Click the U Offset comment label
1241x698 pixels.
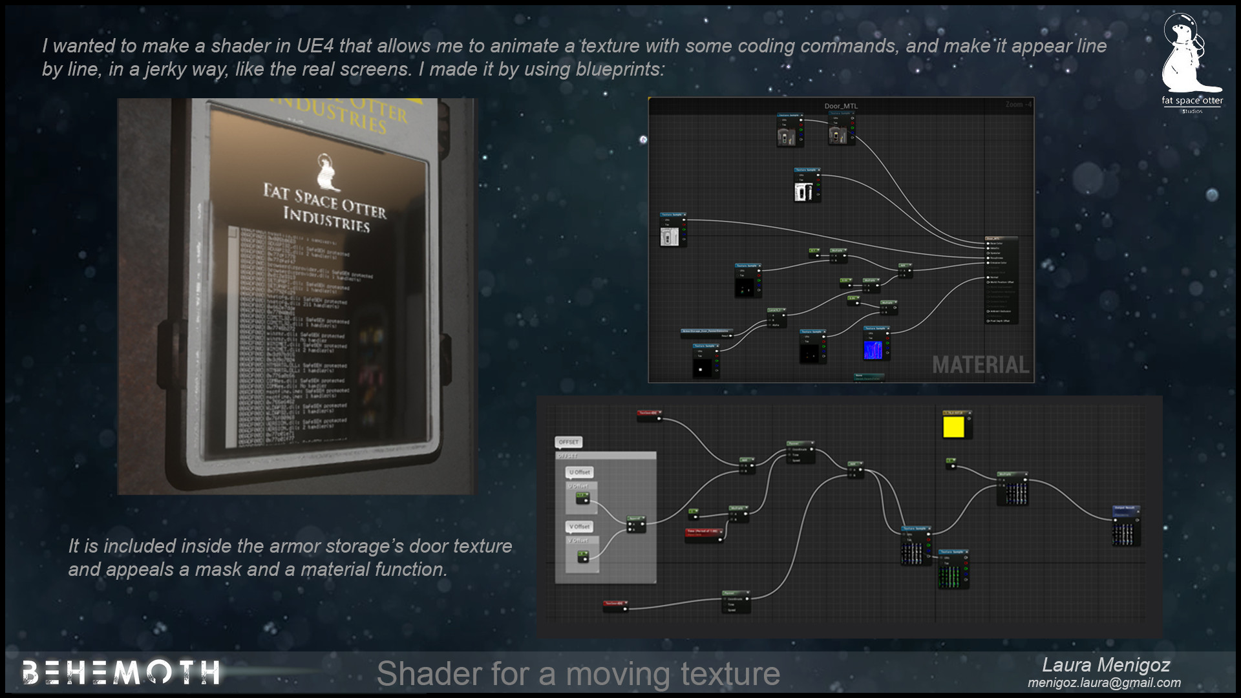point(580,472)
